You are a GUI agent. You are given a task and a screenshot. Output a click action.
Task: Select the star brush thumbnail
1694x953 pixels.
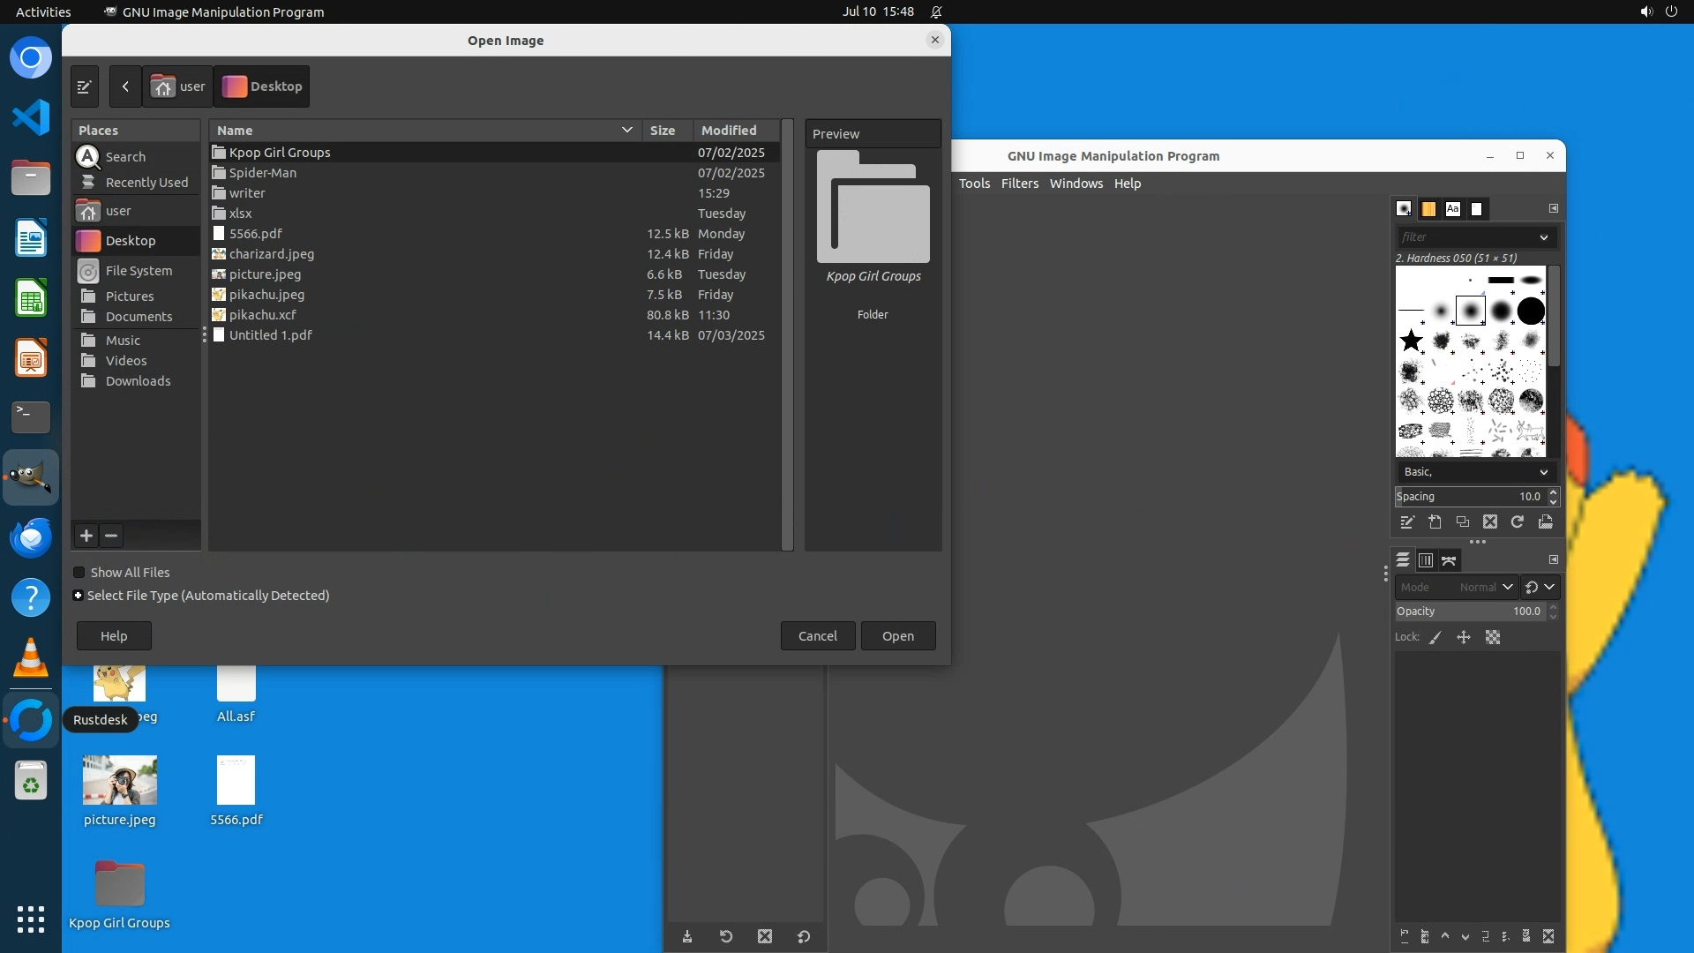point(1412,341)
